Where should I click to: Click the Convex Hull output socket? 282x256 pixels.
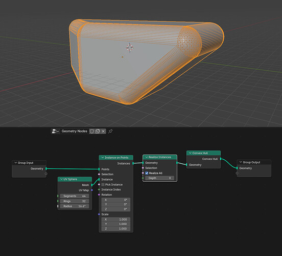221,159
